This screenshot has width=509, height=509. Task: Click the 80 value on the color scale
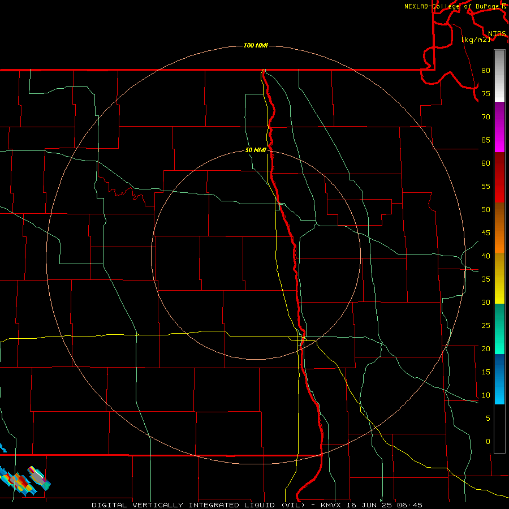coord(486,71)
